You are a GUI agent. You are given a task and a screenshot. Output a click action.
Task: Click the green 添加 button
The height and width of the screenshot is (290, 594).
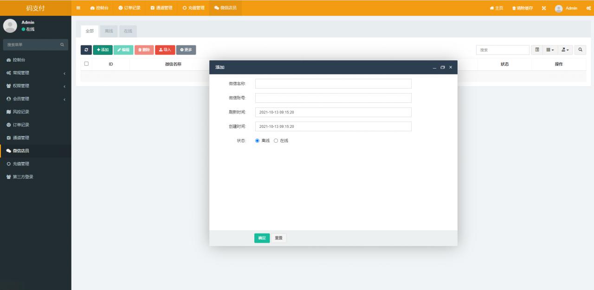pyautogui.click(x=103, y=50)
